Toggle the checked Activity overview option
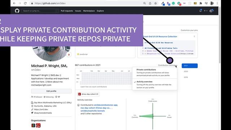Screen dimensions: 231x130 [155, 84]
